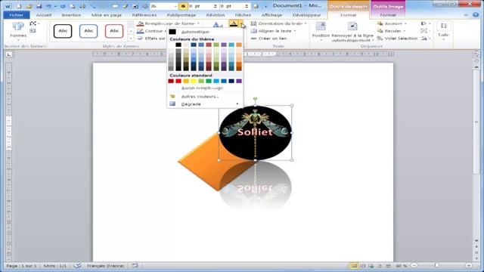484x272 pixels.
Task: Open the Reculer dropdown arrow
Action: (405, 31)
